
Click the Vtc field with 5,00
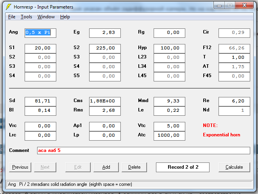tap(170, 127)
